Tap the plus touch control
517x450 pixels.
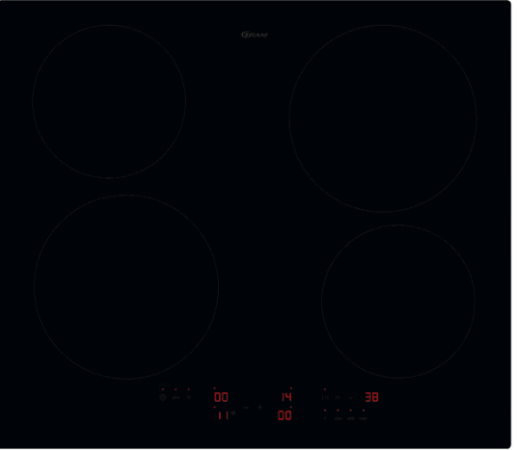259,408
